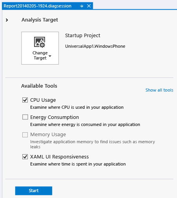
Task: Enable the Energy Consumption checkbox
Action: pos(25,117)
